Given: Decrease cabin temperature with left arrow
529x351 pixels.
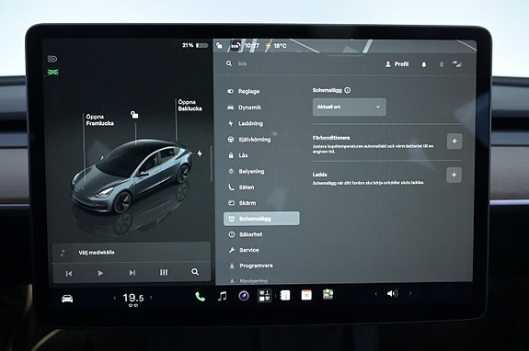Looking at the screenshot, I should [x=115, y=298].
